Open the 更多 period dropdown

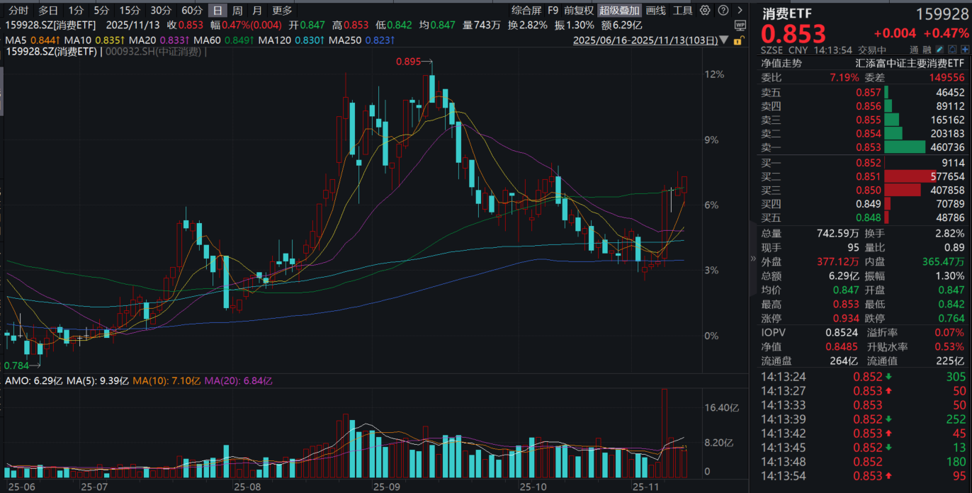pos(279,10)
